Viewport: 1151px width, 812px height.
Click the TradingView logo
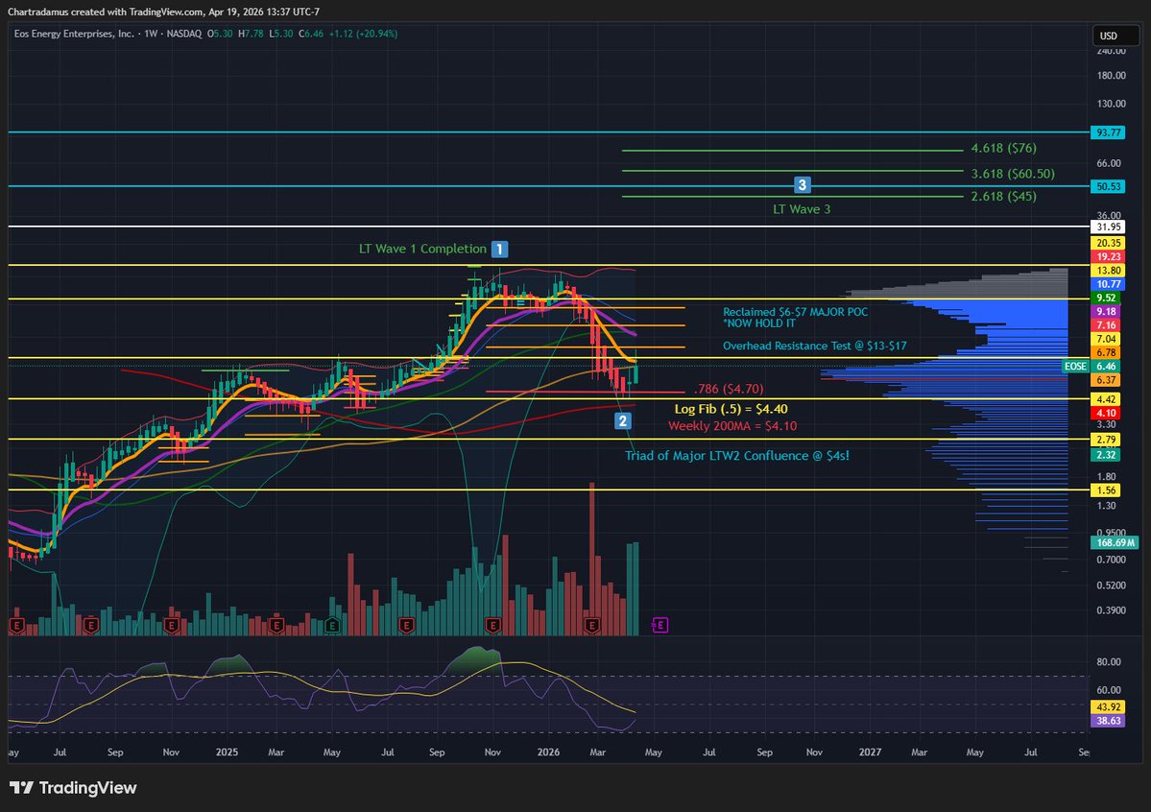coord(73,788)
